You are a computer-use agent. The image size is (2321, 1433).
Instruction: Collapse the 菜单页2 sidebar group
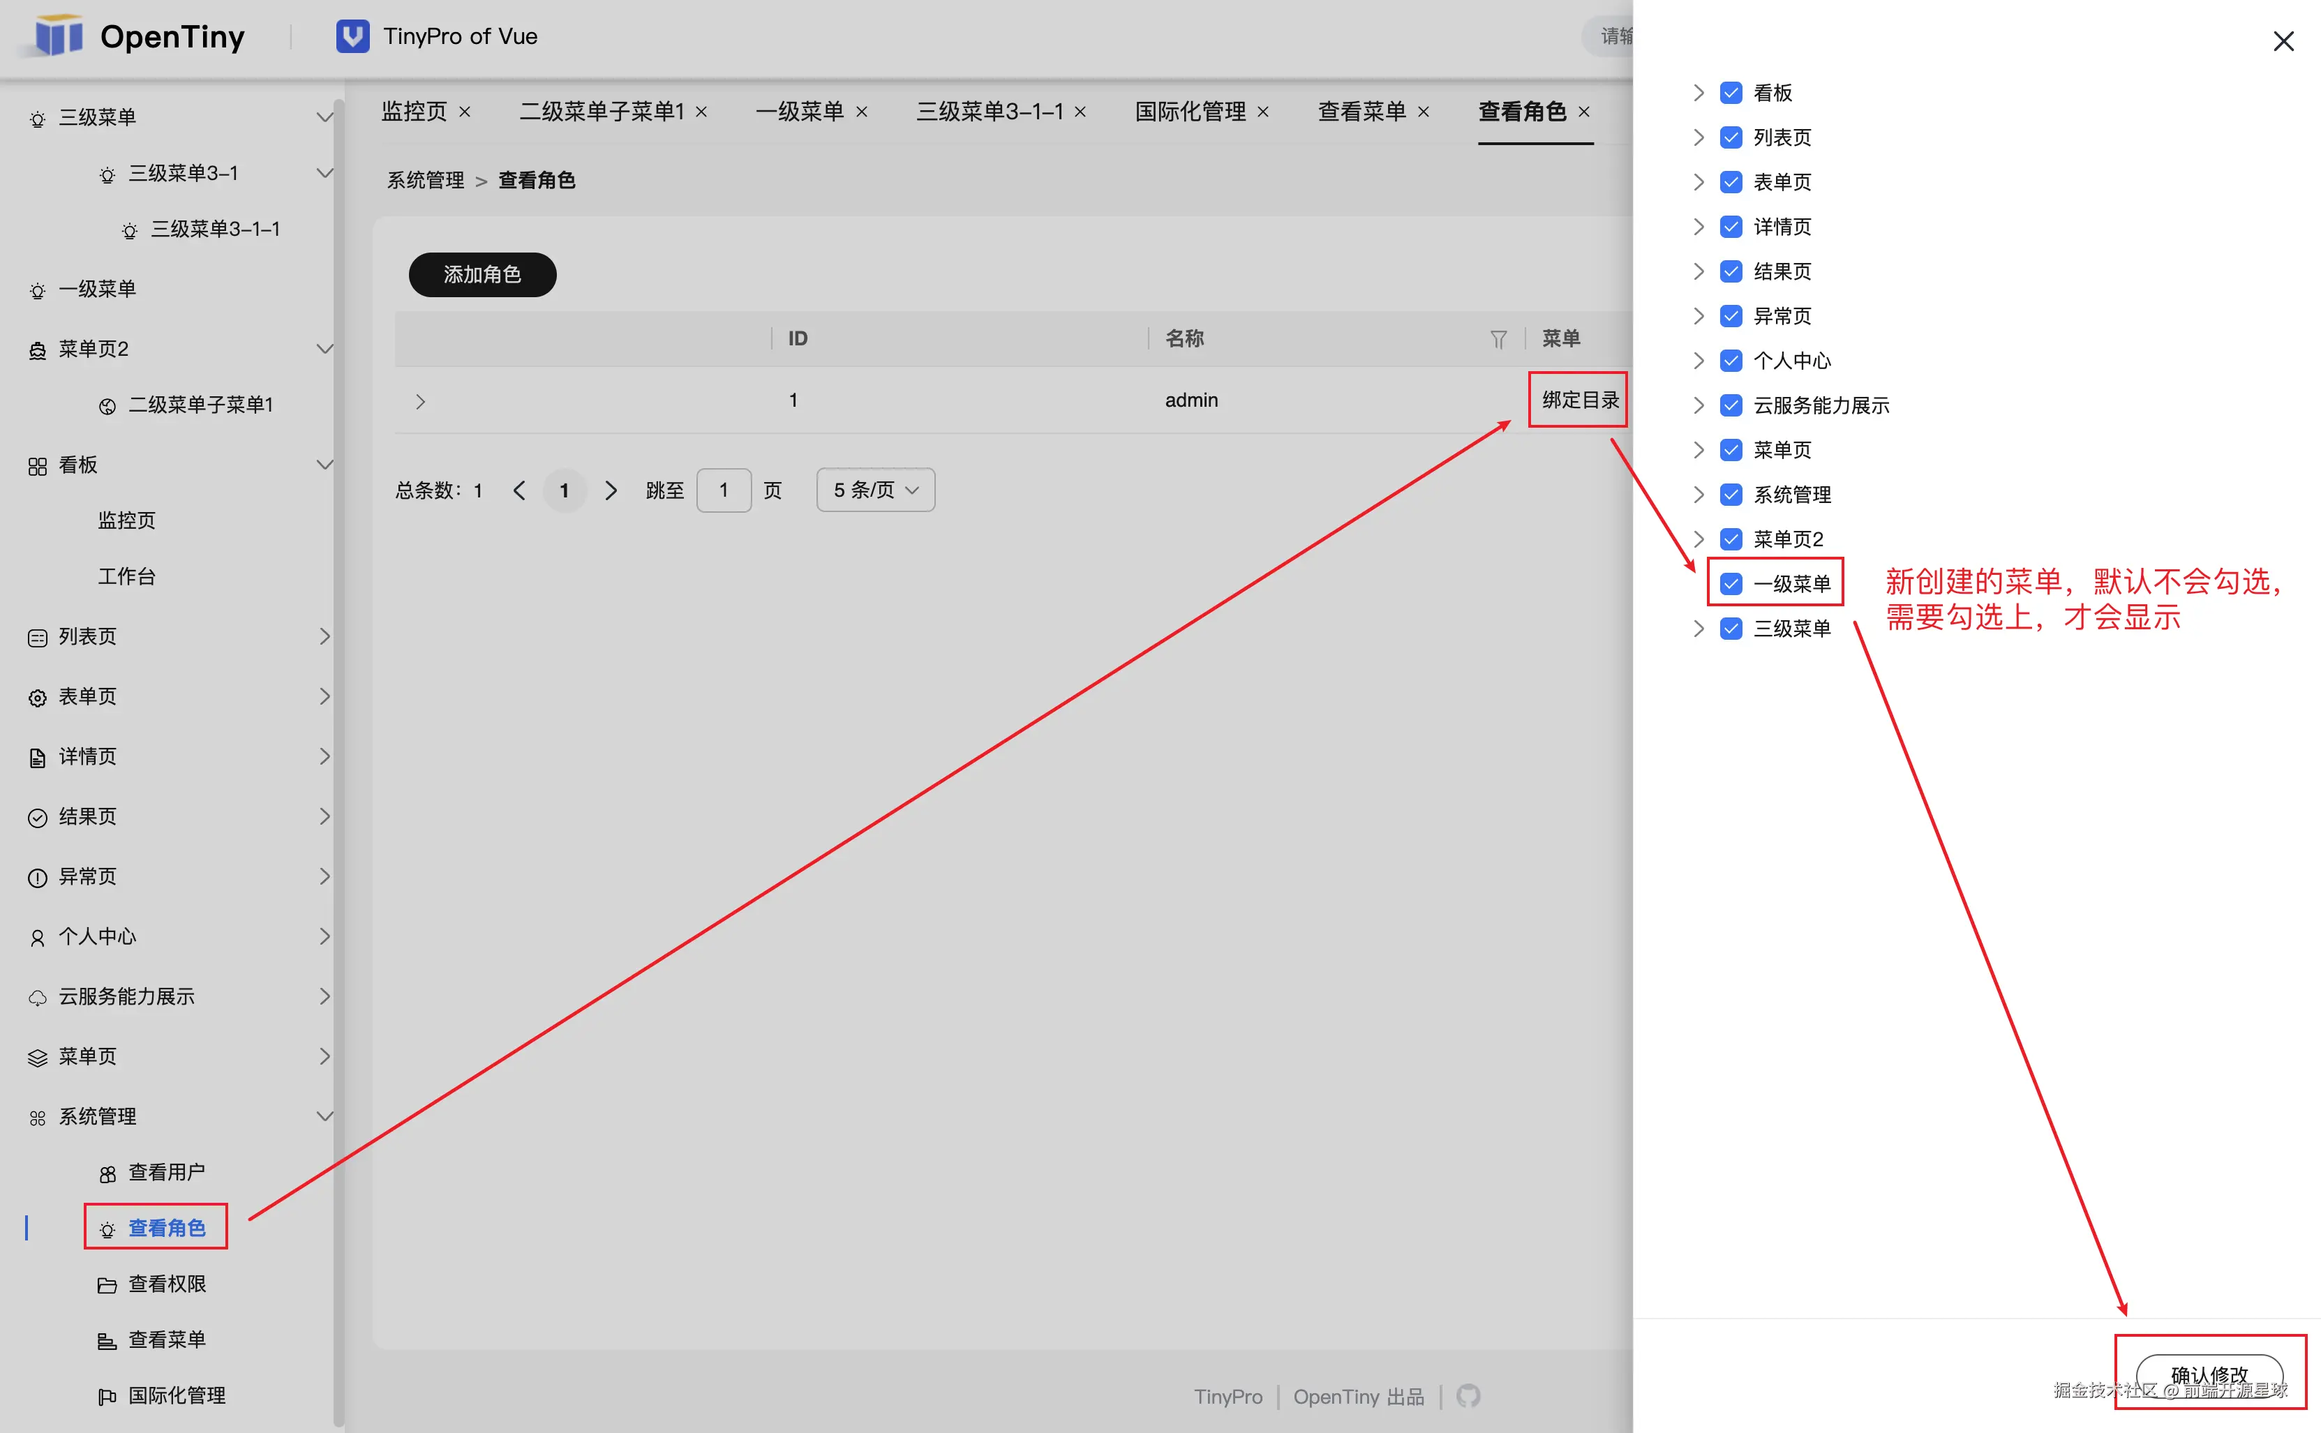click(x=325, y=349)
